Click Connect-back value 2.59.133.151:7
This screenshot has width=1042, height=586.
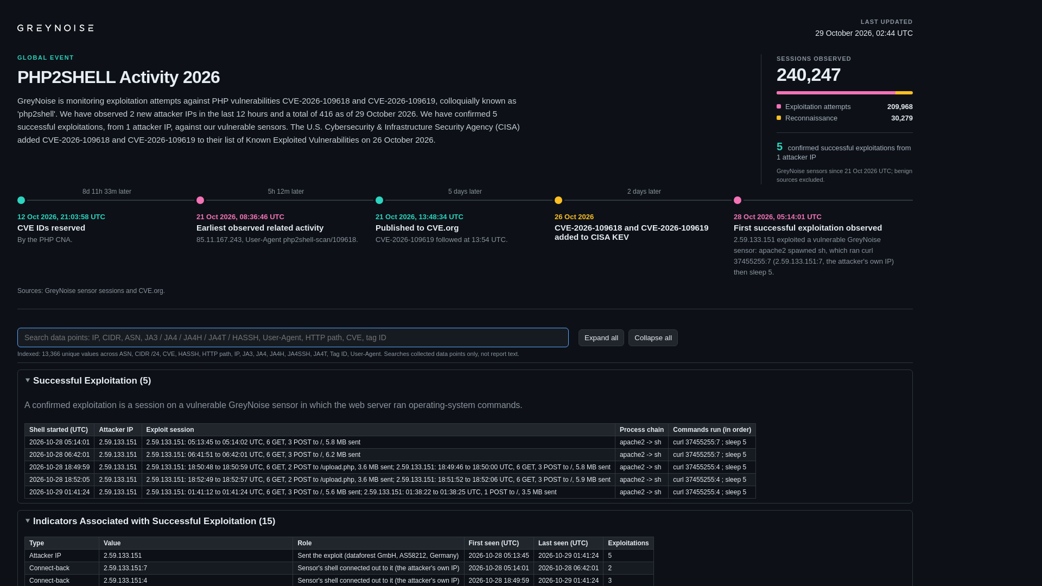[x=125, y=568]
